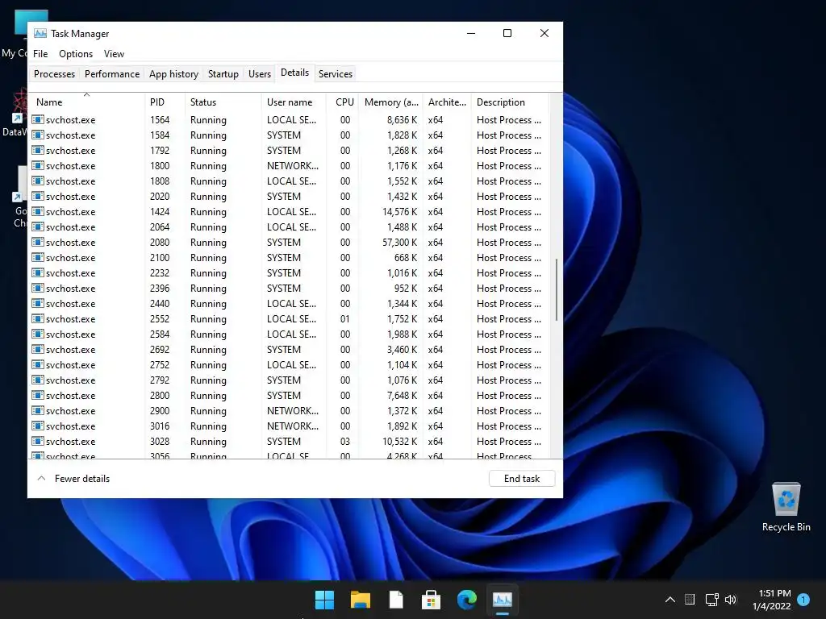826x619 pixels.
Task: Show hidden tray icons chevron
Action: [x=670, y=600]
